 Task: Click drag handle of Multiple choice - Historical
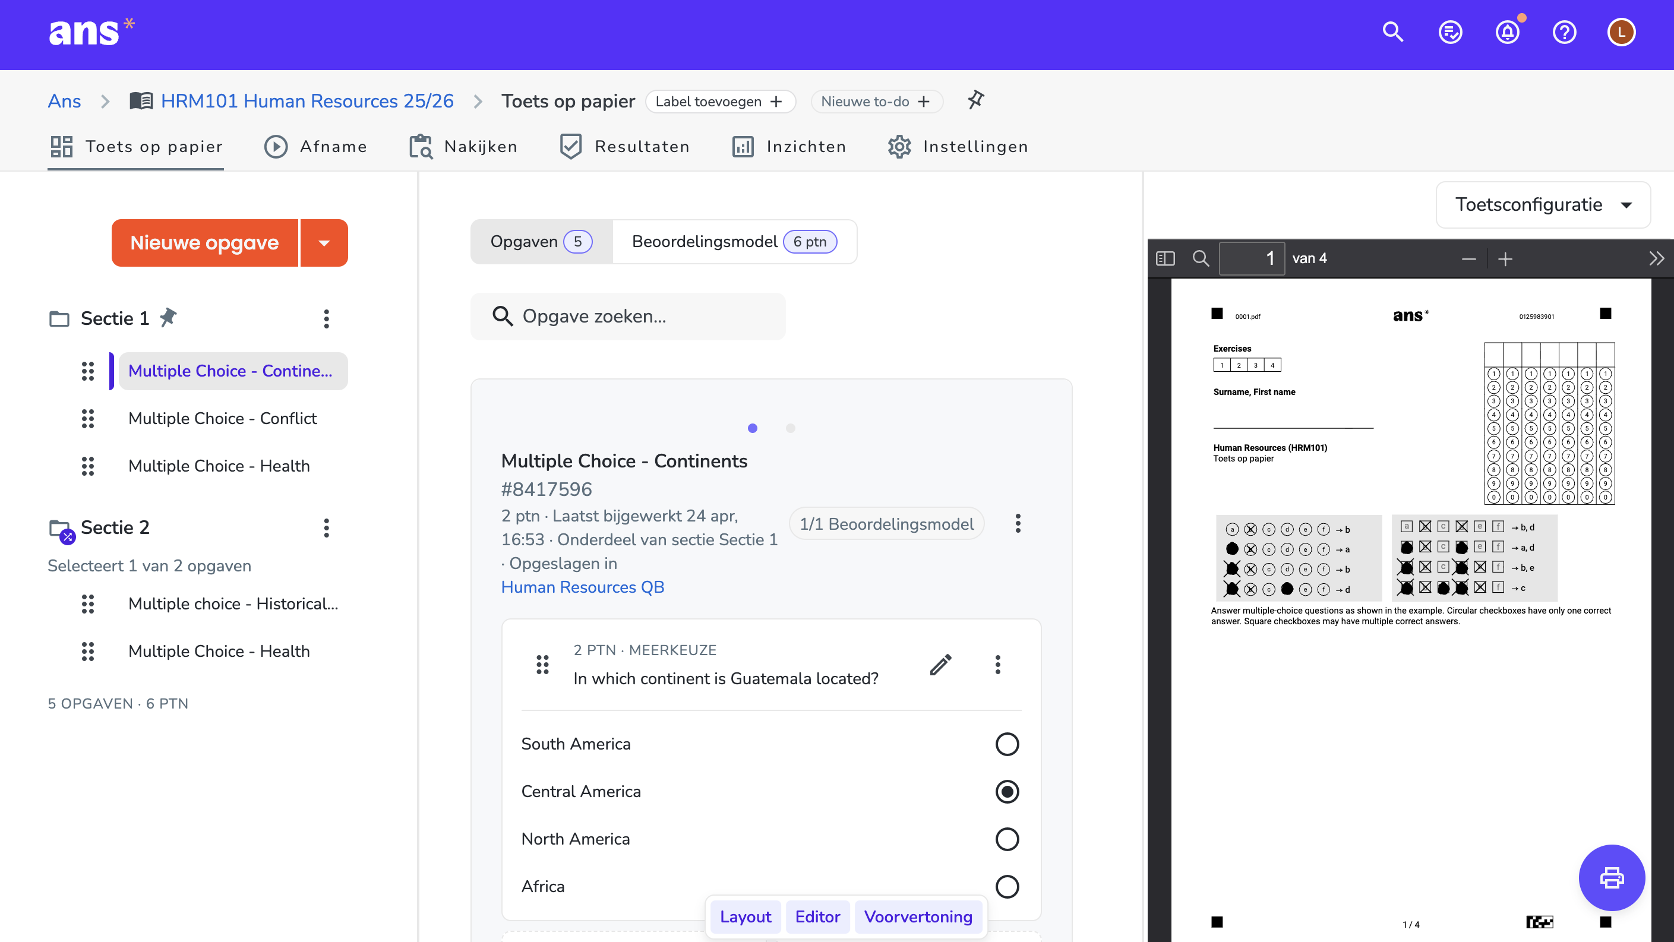(88, 603)
